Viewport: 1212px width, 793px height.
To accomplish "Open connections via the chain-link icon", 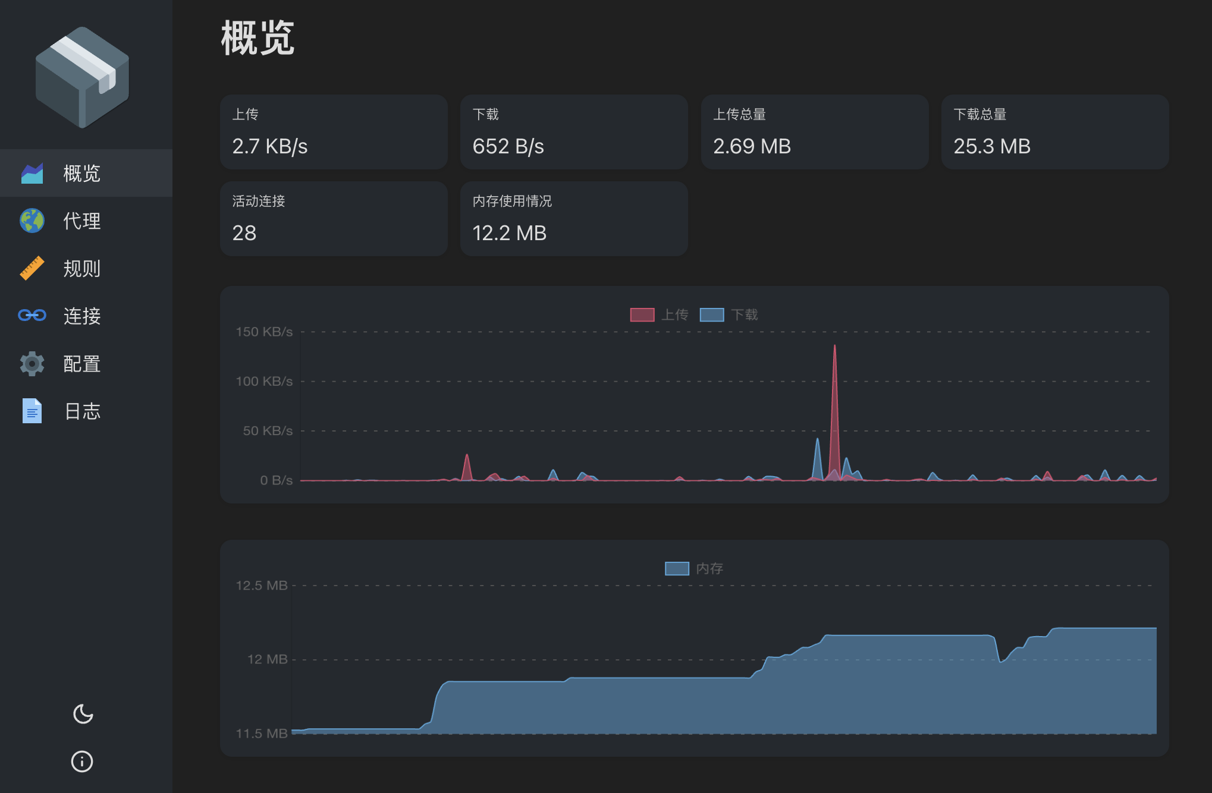I will (32, 316).
